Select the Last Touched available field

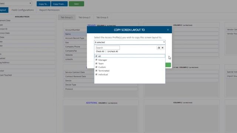click(x=27, y=75)
